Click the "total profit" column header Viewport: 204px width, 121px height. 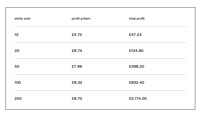(137, 19)
